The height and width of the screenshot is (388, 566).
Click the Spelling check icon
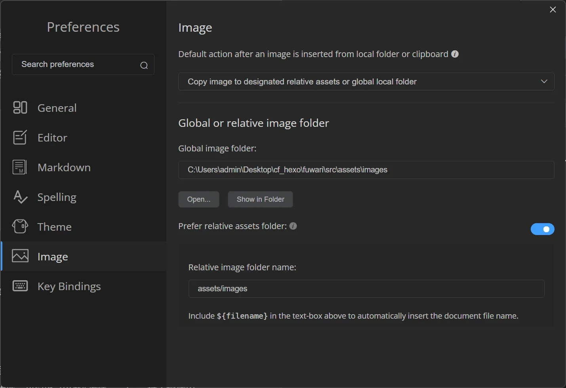(20, 197)
